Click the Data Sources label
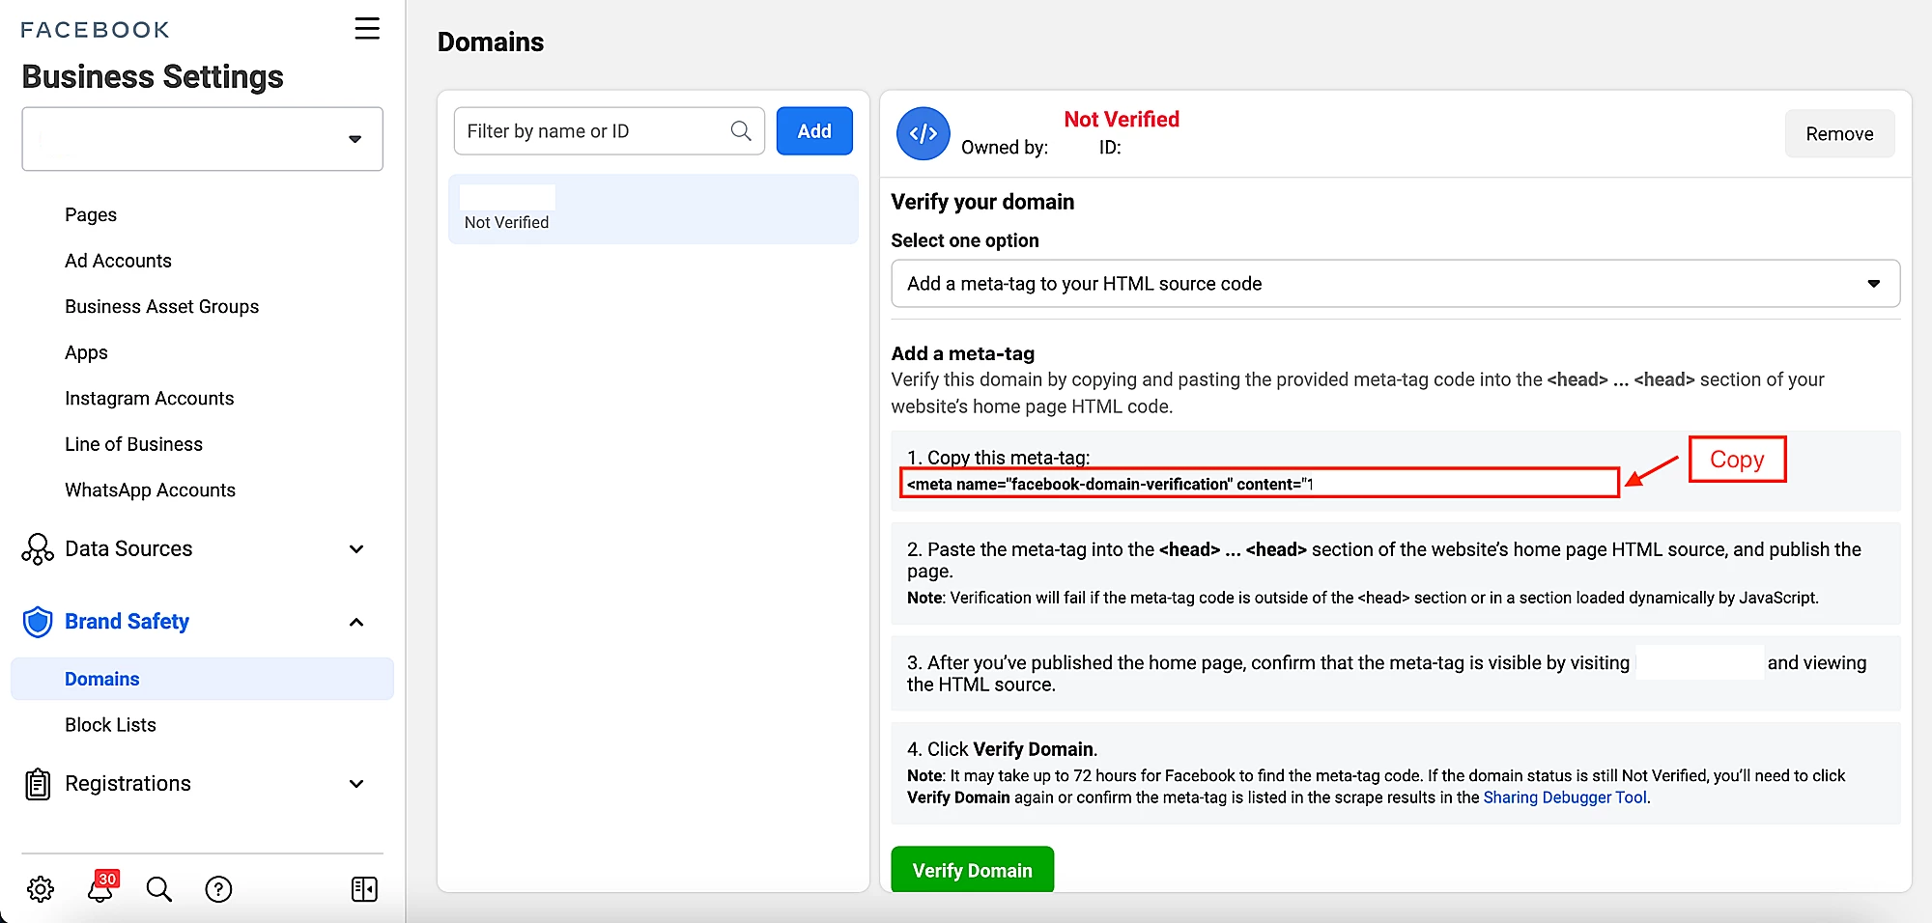1932x923 pixels. (x=128, y=548)
